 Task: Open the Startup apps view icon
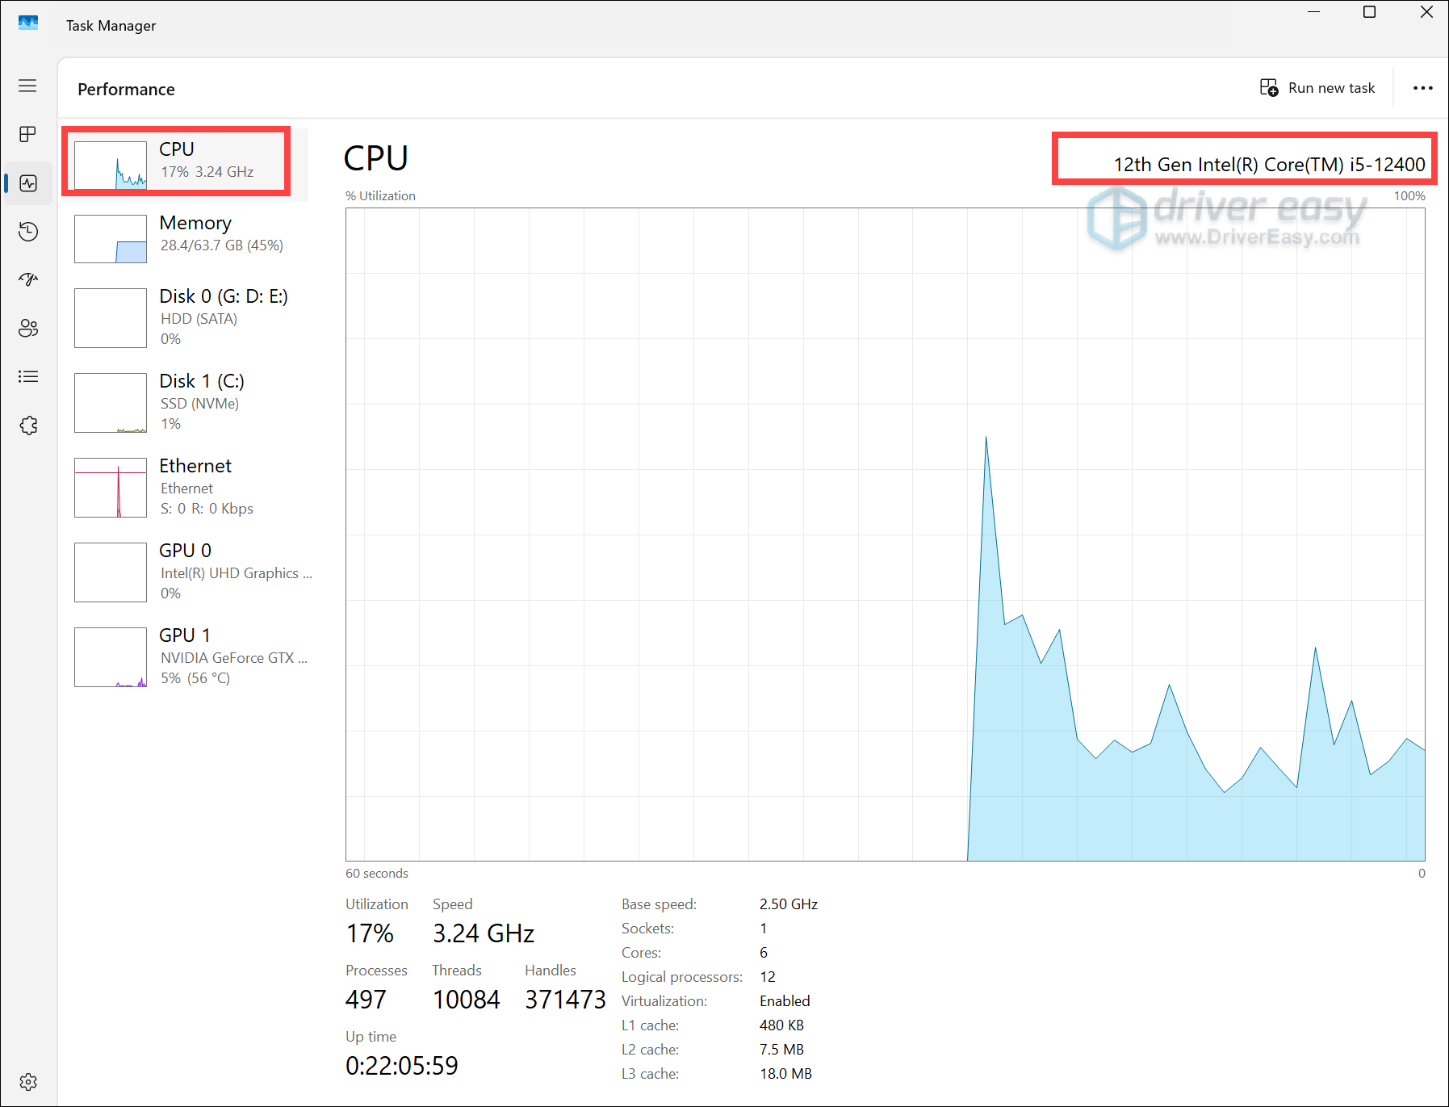27,279
